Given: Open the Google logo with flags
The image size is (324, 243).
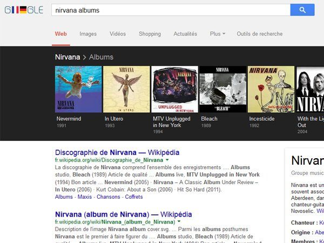Looking at the screenshot, I should 24,10.
